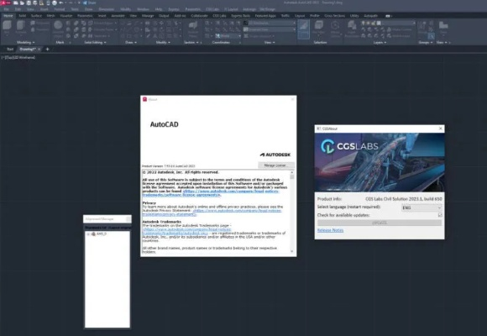Switch to the Solid ribbon tab
This screenshot has width=487, height=336.
point(23,16)
